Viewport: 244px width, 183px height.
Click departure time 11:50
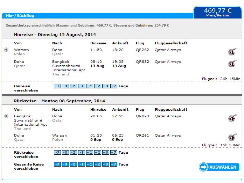96,50
